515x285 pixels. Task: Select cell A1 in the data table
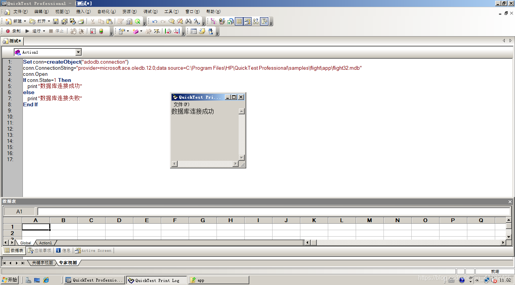point(36,227)
